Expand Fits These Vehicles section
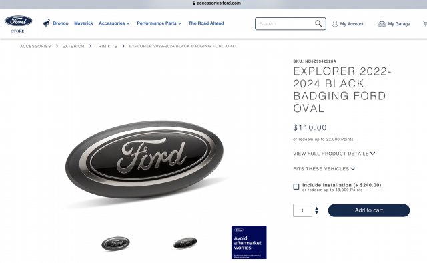This screenshot has width=427, height=263. (x=324, y=169)
